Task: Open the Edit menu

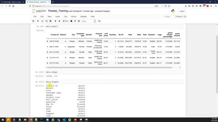Action: coord(42,17)
